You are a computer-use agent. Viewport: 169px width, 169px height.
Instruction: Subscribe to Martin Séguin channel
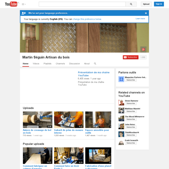pos(131,57)
